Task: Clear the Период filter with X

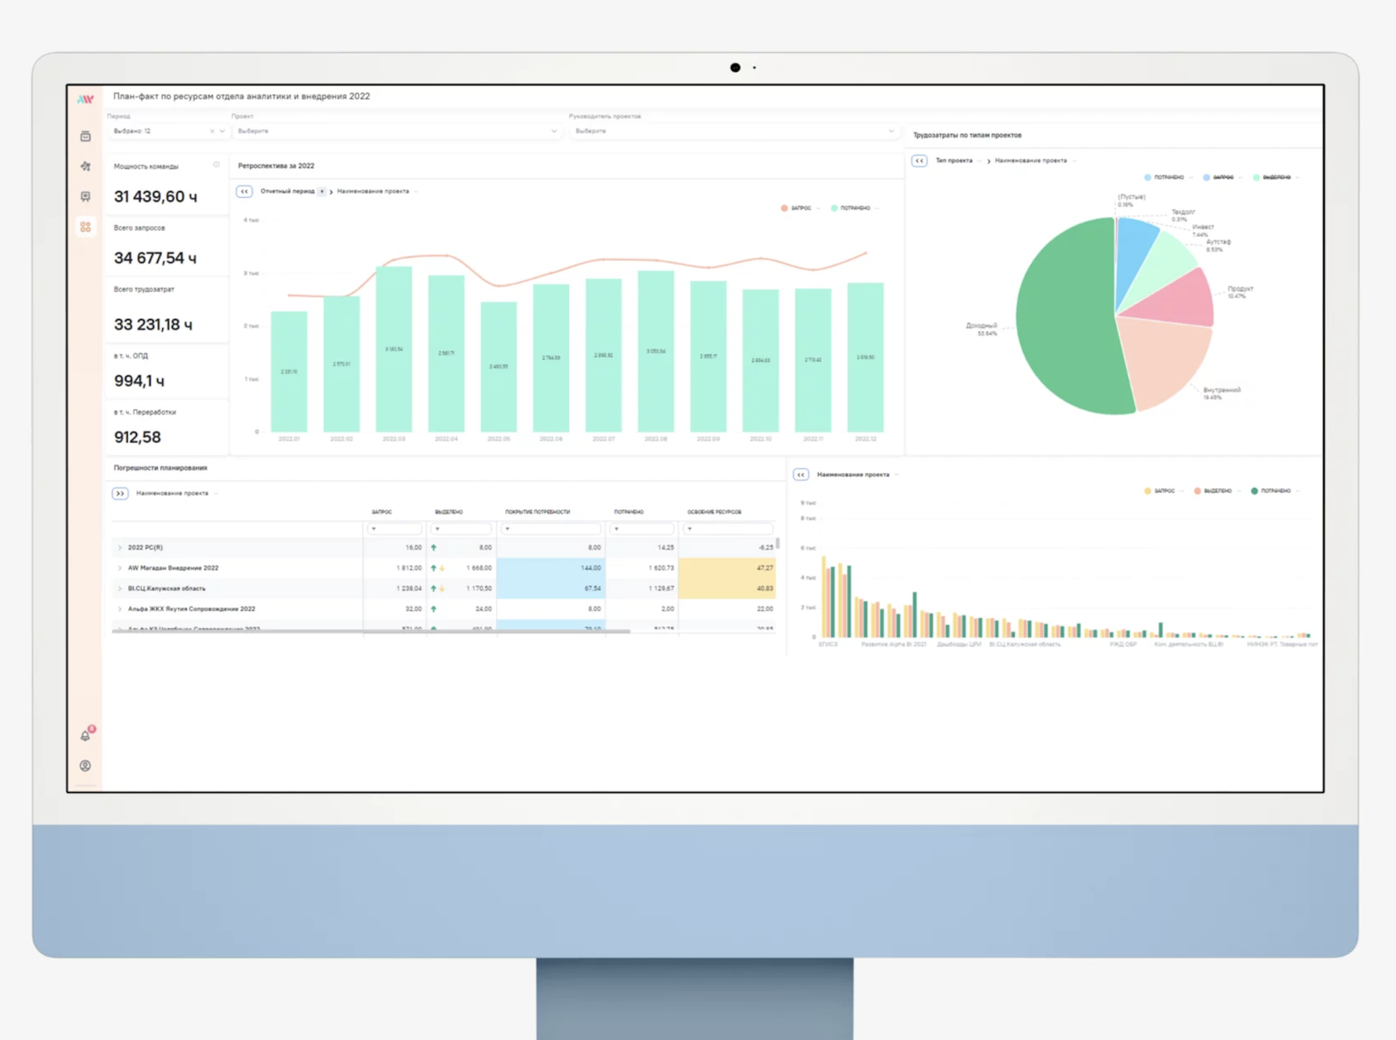Action: pos(212,131)
